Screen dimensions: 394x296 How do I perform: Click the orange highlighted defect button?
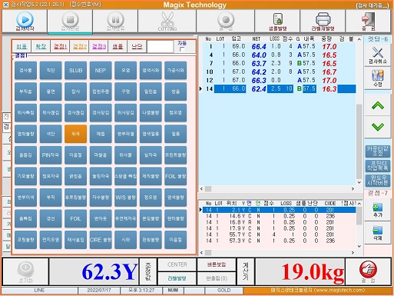75,134
